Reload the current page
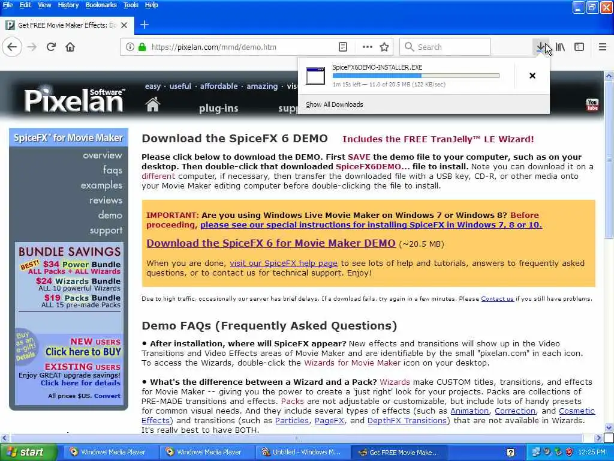Viewport: 614px width, 461px height. [51, 47]
